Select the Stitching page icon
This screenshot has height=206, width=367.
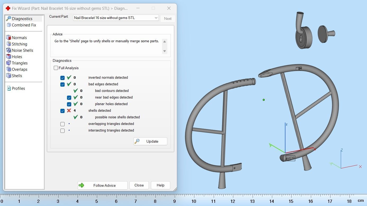[x=9, y=44]
